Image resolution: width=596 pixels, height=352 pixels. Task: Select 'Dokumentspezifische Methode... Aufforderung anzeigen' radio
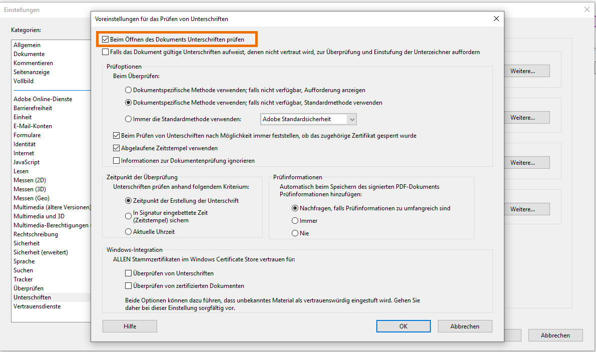click(129, 90)
